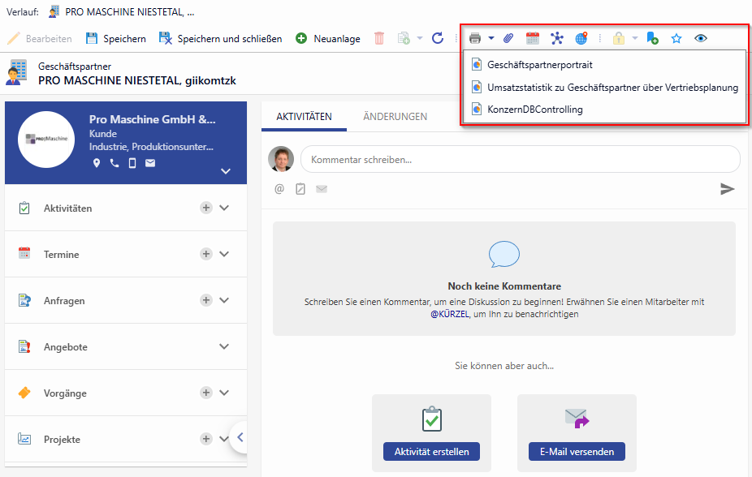Click the map location pin icon

pyautogui.click(x=97, y=163)
